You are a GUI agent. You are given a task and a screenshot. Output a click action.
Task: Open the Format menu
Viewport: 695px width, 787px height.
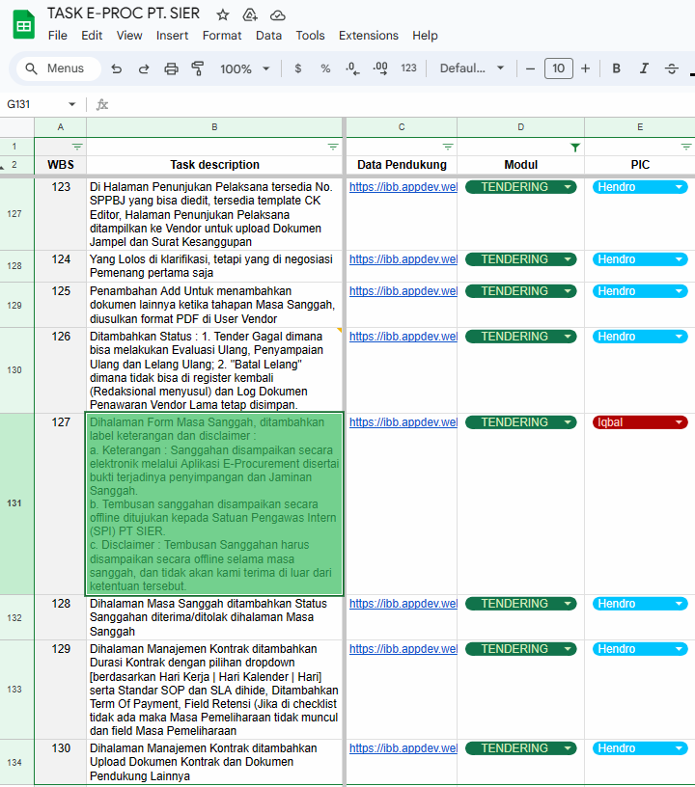point(222,36)
